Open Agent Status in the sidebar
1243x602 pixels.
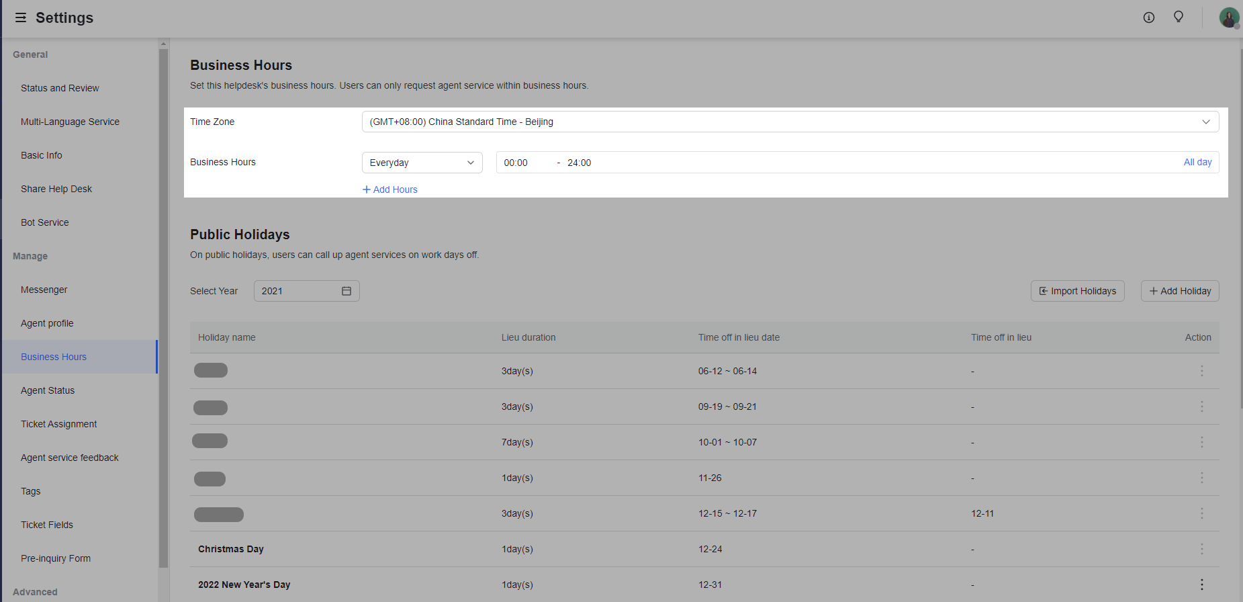48,390
